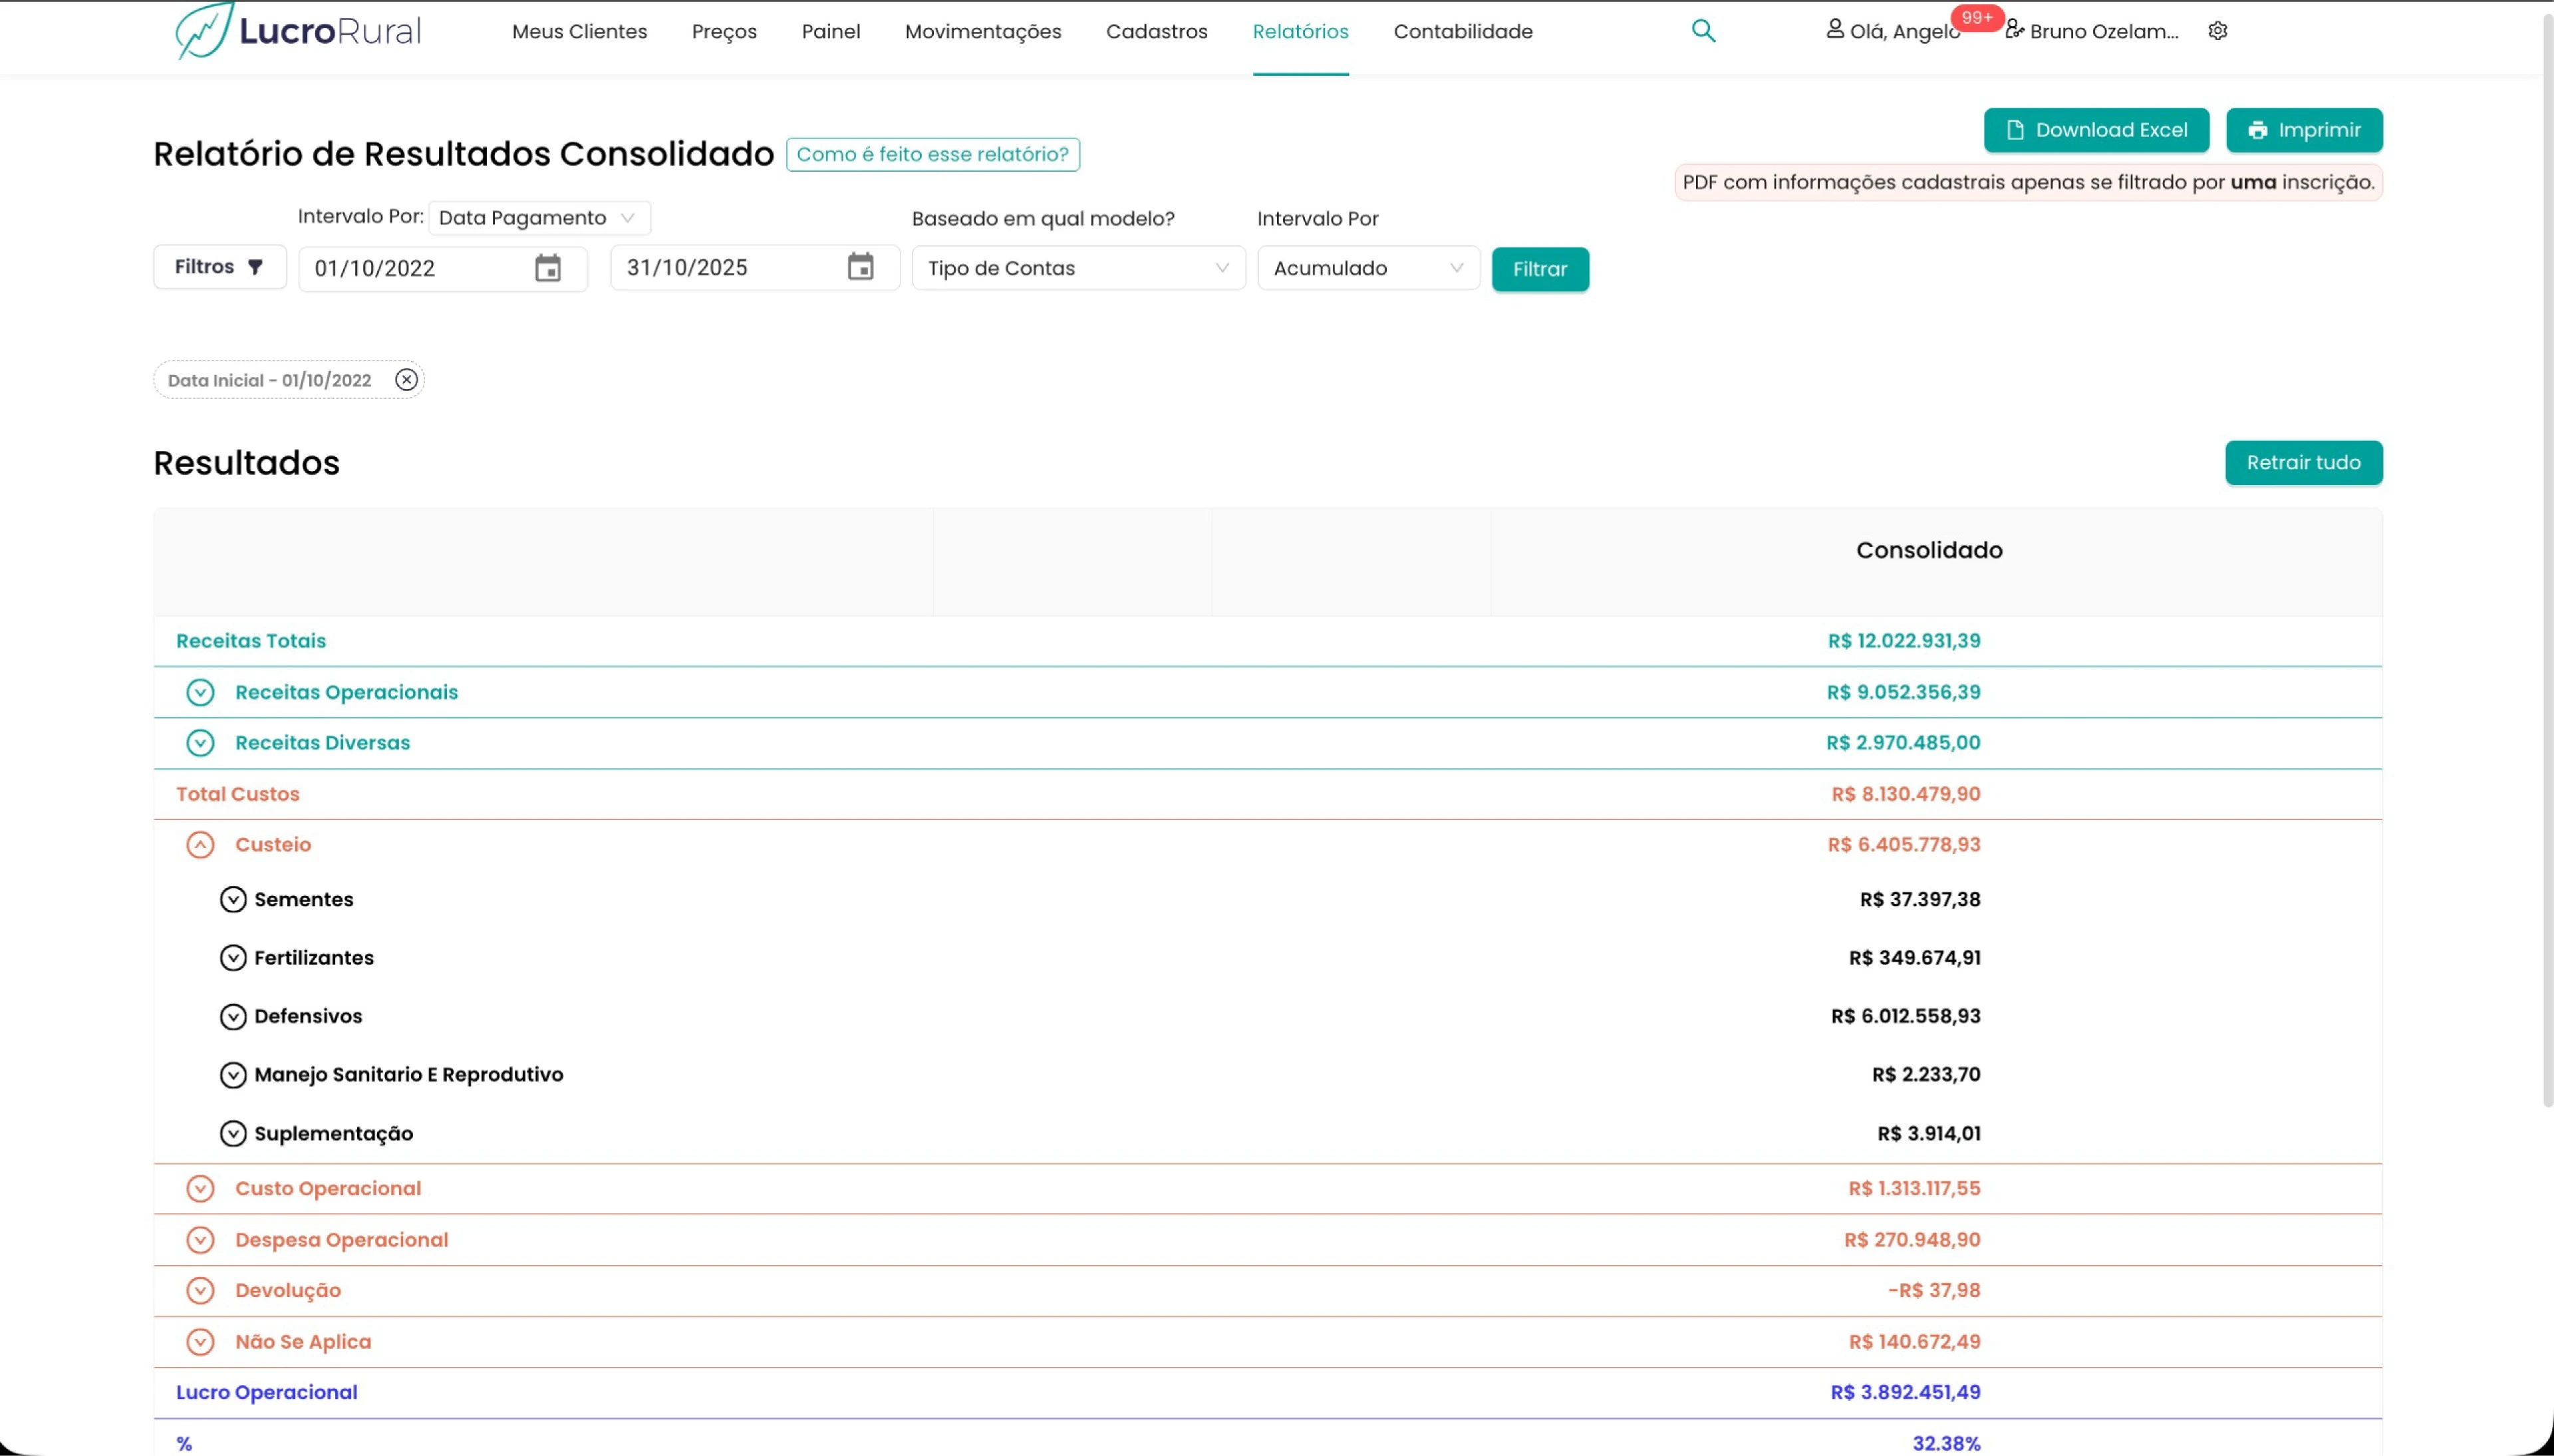Screen dimensions: 2554x1456
Task: Open calendar for end date 31/10/2025
Action: pyautogui.click(x=860, y=267)
